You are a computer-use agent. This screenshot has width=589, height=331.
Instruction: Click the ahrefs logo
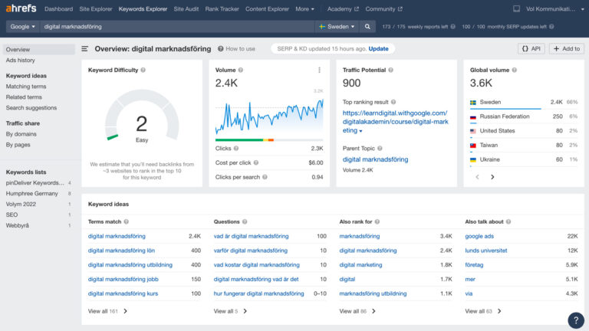[x=21, y=8]
